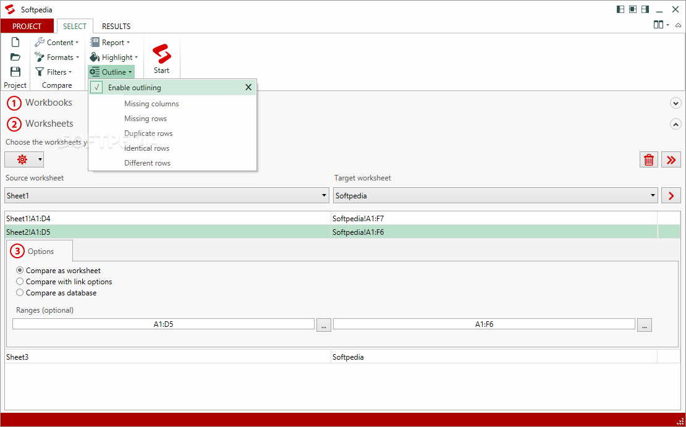Open the Target worksheet Softpedia dropdown
686x427 pixels.
pos(495,195)
